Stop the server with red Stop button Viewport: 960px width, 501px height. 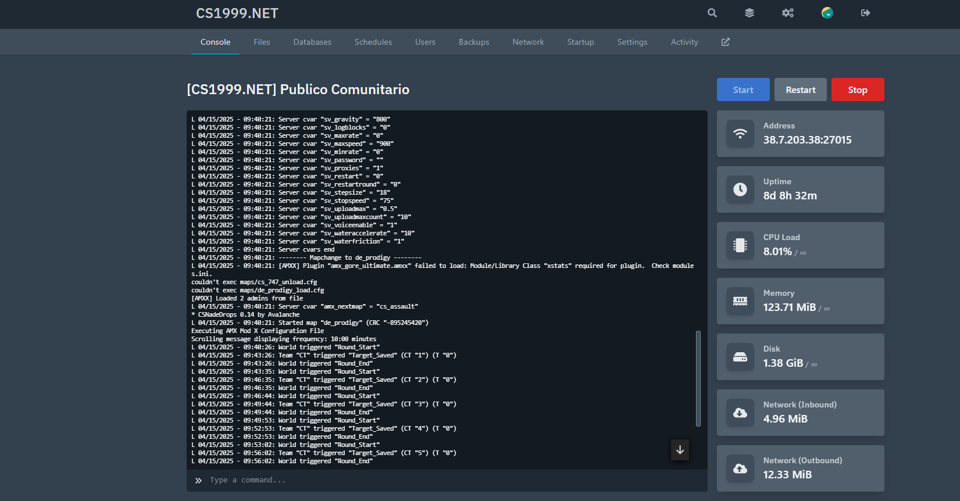click(x=858, y=90)
